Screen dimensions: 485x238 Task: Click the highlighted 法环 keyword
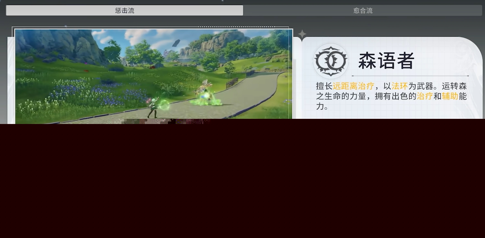(x=400, y=86)
